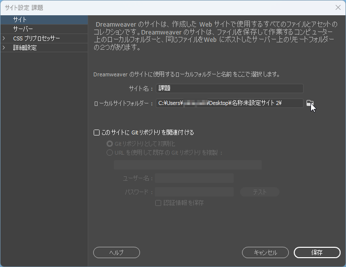Viewport: 346px width, 267px height.
Task: Expand CSS プリプロセッサー category
Action: [4, 38]
